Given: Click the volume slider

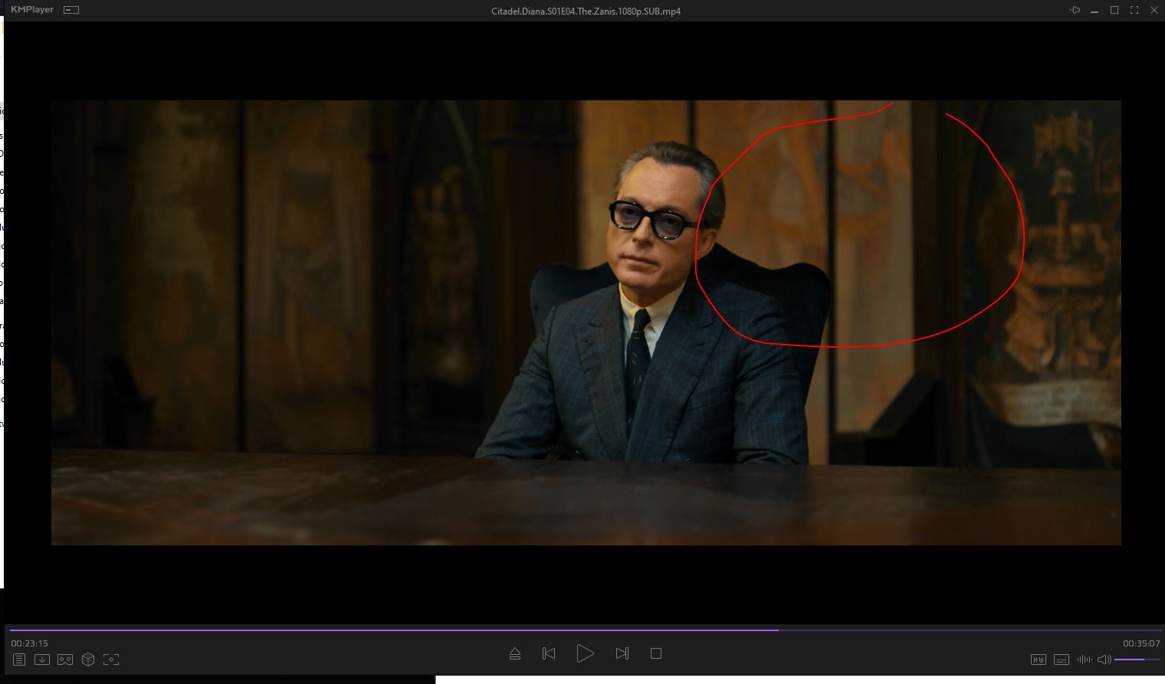Looking at the screenshot, I should point(1137,659).
